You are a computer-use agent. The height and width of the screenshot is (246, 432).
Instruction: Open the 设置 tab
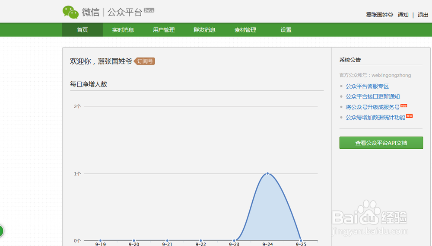coord(286,30)
